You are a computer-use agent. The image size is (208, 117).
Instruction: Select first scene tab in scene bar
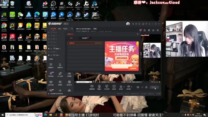tap(53, 29)
